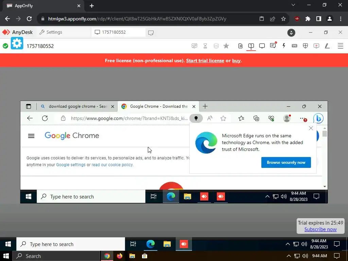Open AnyDesk chat icon with red badge
Image resolution: width=348 pixels, height=261 pixels.
[273, 46]
